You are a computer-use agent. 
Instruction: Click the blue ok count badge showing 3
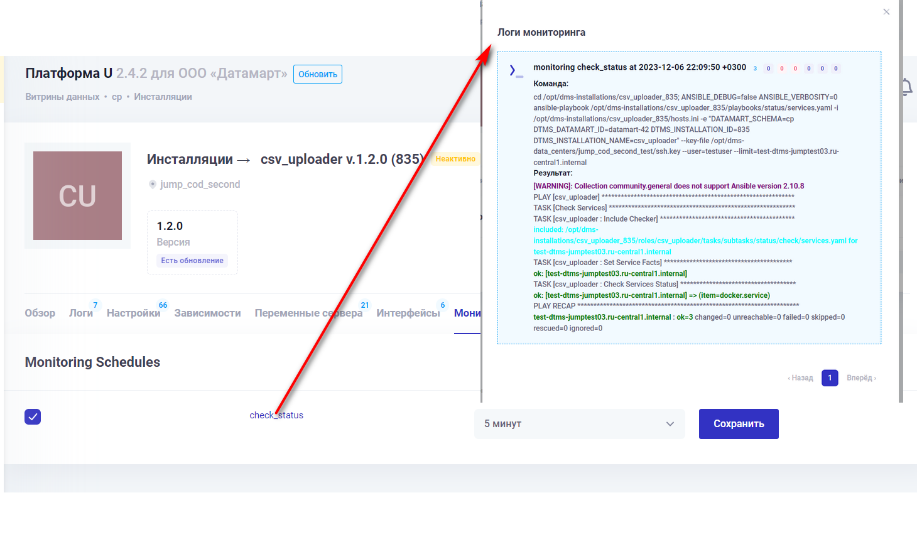coord(755,68)
